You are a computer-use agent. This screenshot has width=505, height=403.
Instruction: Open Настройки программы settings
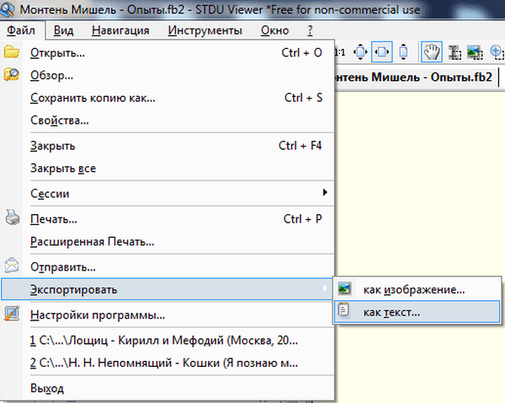pos(97,315)
